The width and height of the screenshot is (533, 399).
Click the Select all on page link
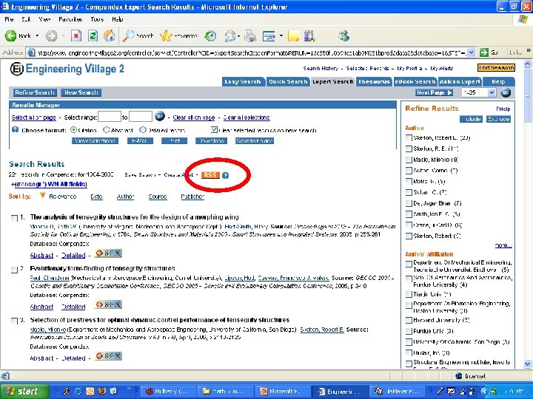click(33, 117)
